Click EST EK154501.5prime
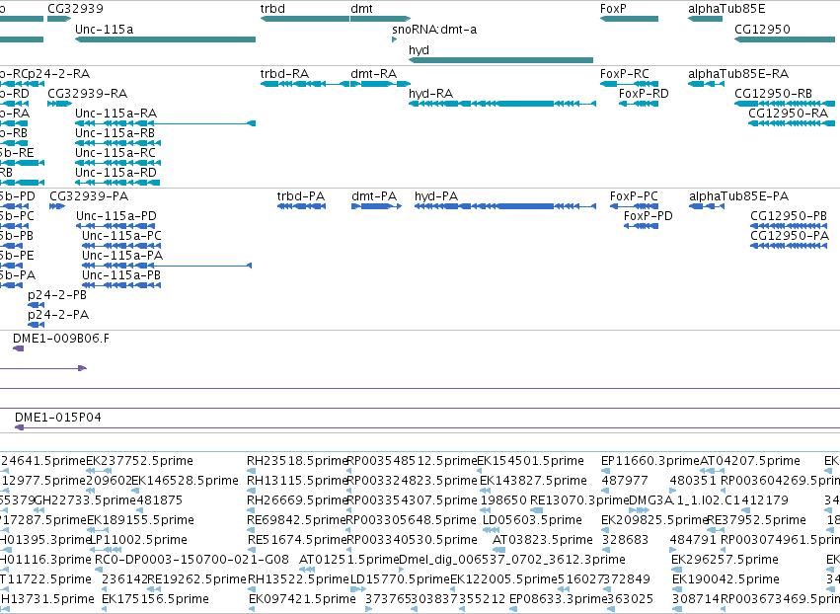This screenshot has height=614, width=840. coord(530,461)
